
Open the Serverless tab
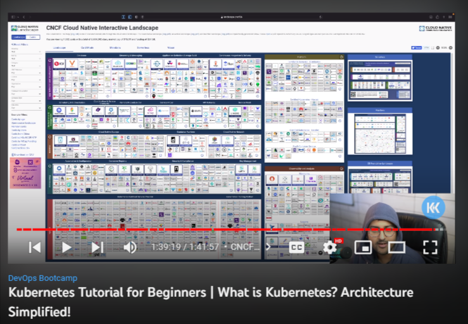click(143, 47)
